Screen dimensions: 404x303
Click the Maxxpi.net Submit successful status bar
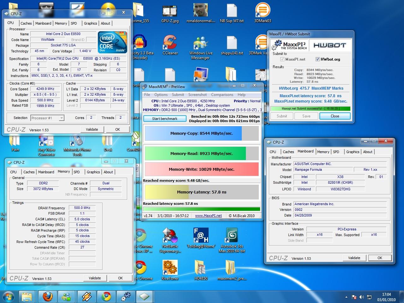click(x=310, y=109)
